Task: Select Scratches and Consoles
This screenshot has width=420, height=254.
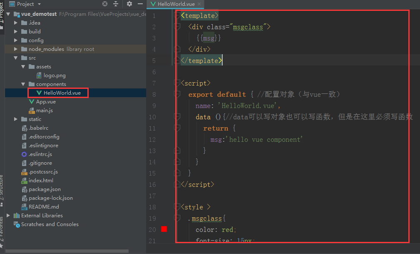Action: point(50,224)
